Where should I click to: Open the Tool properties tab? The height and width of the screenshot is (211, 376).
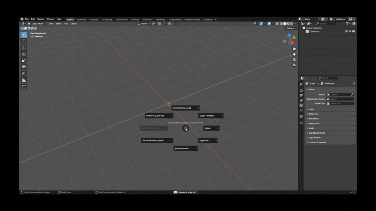[301, 84]
